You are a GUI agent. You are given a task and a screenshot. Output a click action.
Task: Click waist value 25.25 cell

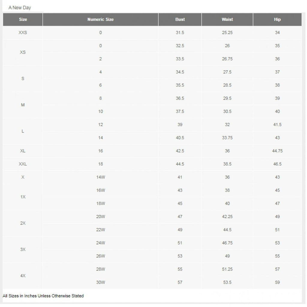pos(227,32)
